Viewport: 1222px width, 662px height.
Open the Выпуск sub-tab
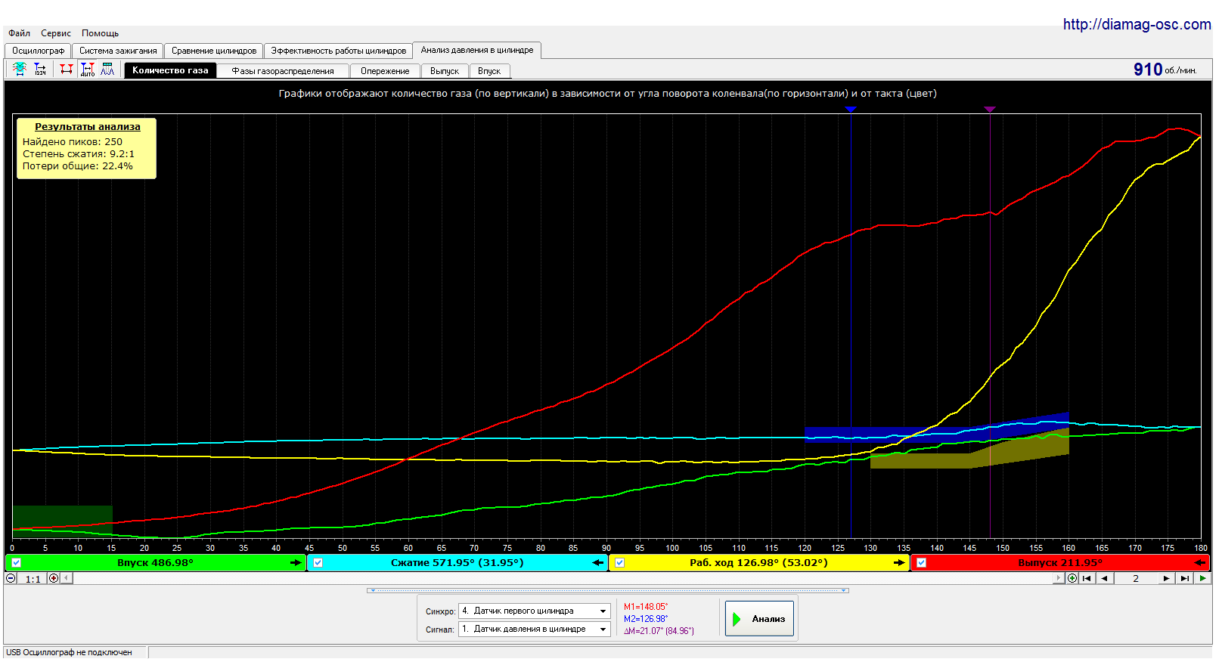click(x=445, y=71)
